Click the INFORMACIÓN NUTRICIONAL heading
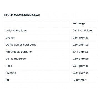The width and height of the screenshot is (100, 100). [x=22, y=15]
